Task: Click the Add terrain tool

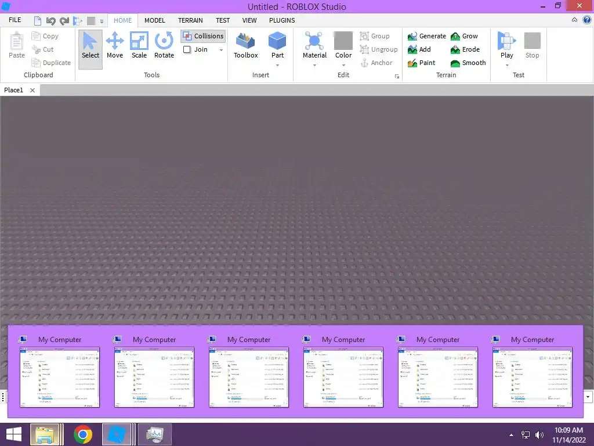Action: pyautogui.click(x=419, y=49)
